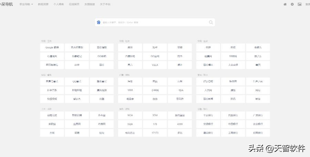Screen dimensions: 310x157
Task: Open the 4399 games tile
Action: (x=180, y=124)
